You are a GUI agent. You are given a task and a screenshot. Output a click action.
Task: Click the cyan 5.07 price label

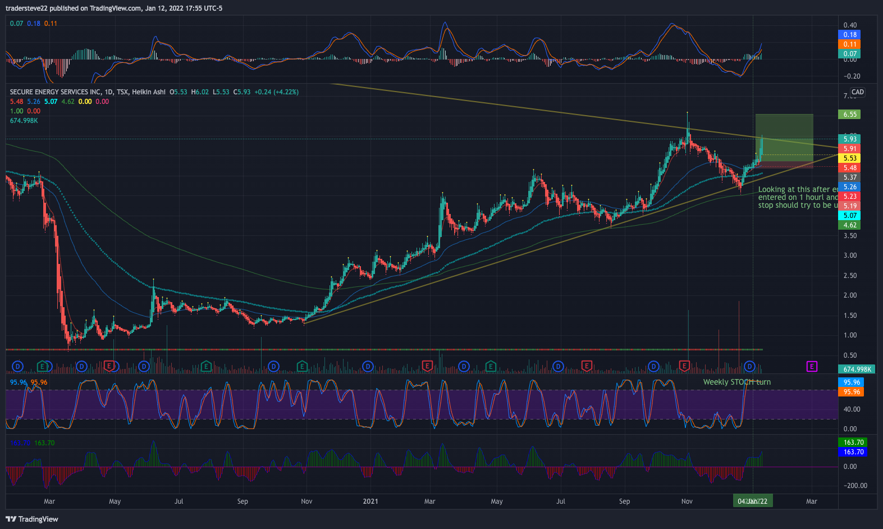[x=850, y=216]
